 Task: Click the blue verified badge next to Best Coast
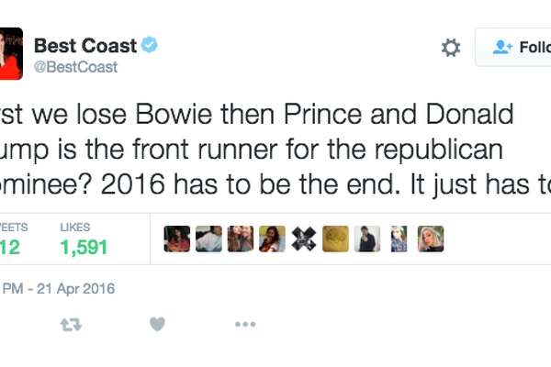click(150, 45)
